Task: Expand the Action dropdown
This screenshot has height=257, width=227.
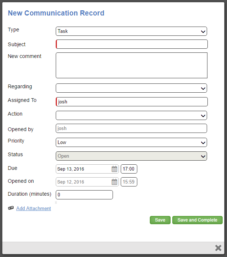Action: coord(131,116)
